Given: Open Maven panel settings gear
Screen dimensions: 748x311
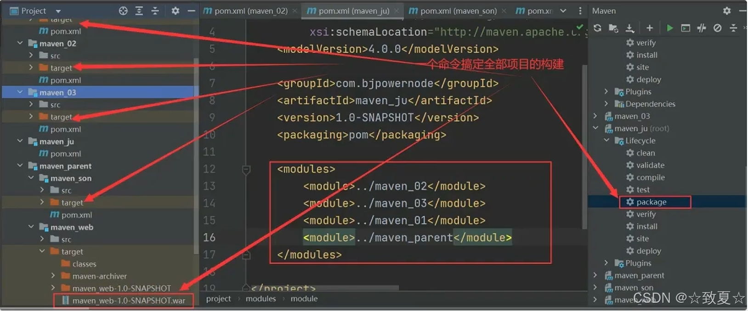Looking at the screenshot, I should pos(727,11).
